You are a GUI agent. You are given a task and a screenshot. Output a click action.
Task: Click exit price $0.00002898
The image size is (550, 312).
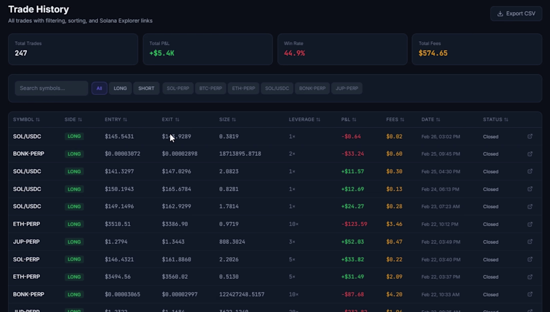179,154
